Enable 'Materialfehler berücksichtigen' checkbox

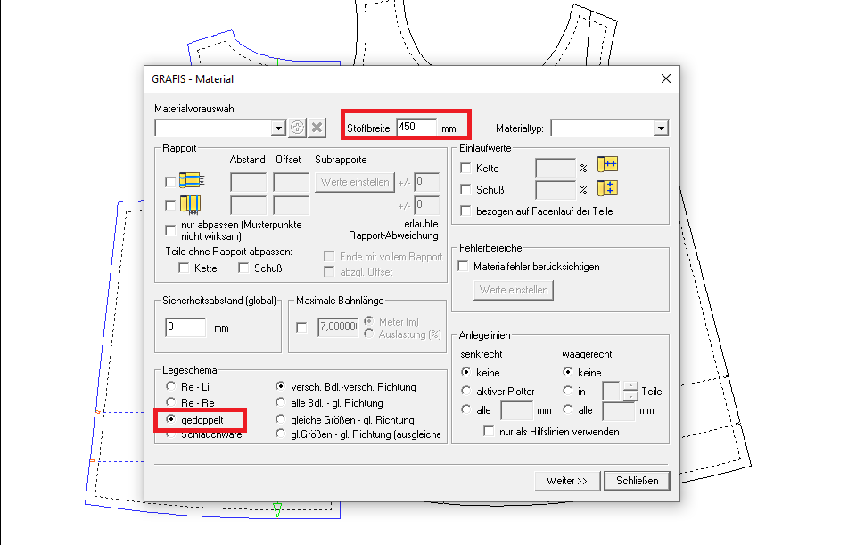[x=463, y=267]
